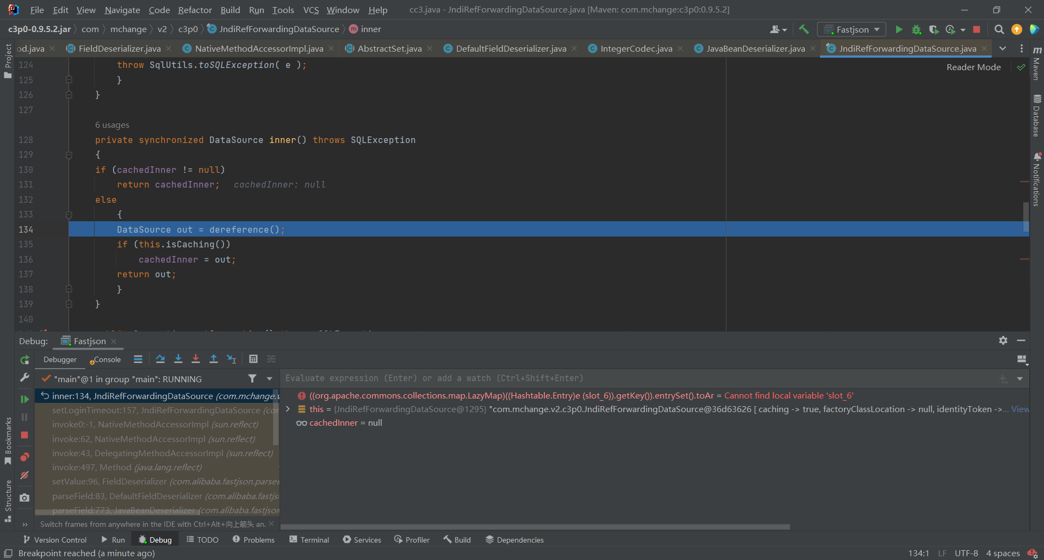The height and width of the screenshot is (560, 1044).
Task: Open the Dependencies tool window
Action: pos(514,539)
